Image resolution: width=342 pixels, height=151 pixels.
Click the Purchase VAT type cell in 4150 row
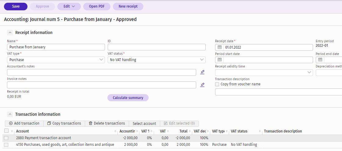pyautogui.click(x=219, y=145)
